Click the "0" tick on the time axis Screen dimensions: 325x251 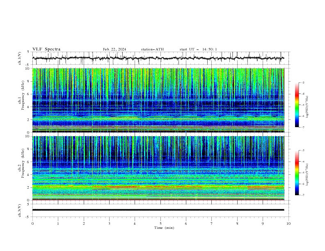click(32, 224)
